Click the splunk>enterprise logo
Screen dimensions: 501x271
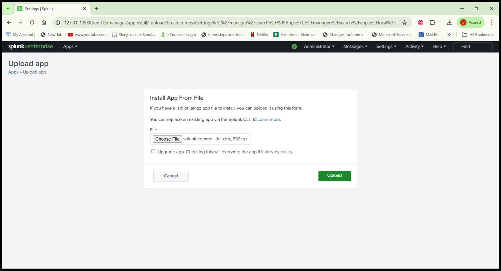coord(30,46)
